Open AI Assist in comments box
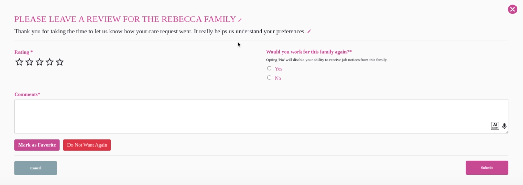523x185 pixels. coord(495,126)
